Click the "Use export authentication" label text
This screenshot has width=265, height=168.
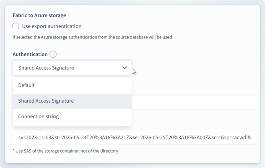coord(52,26)
